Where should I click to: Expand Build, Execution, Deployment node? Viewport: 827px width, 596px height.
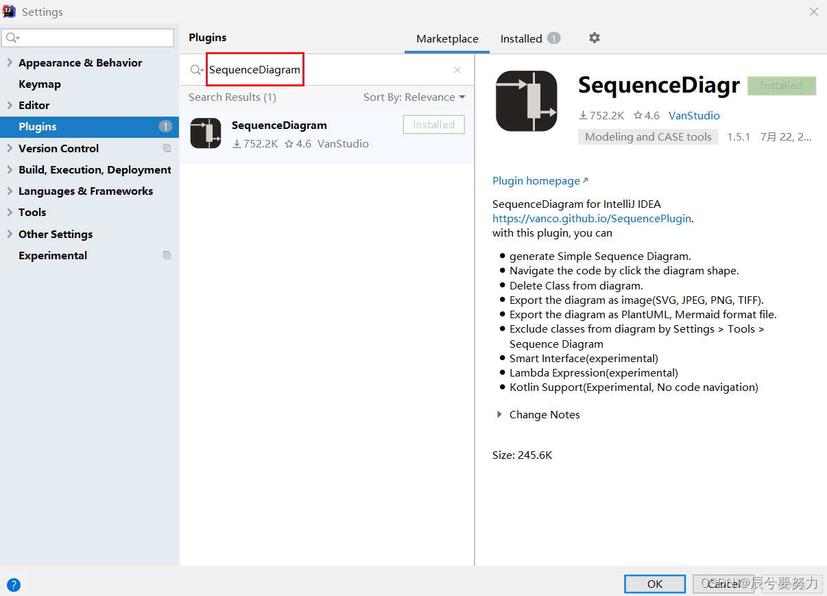9,169
